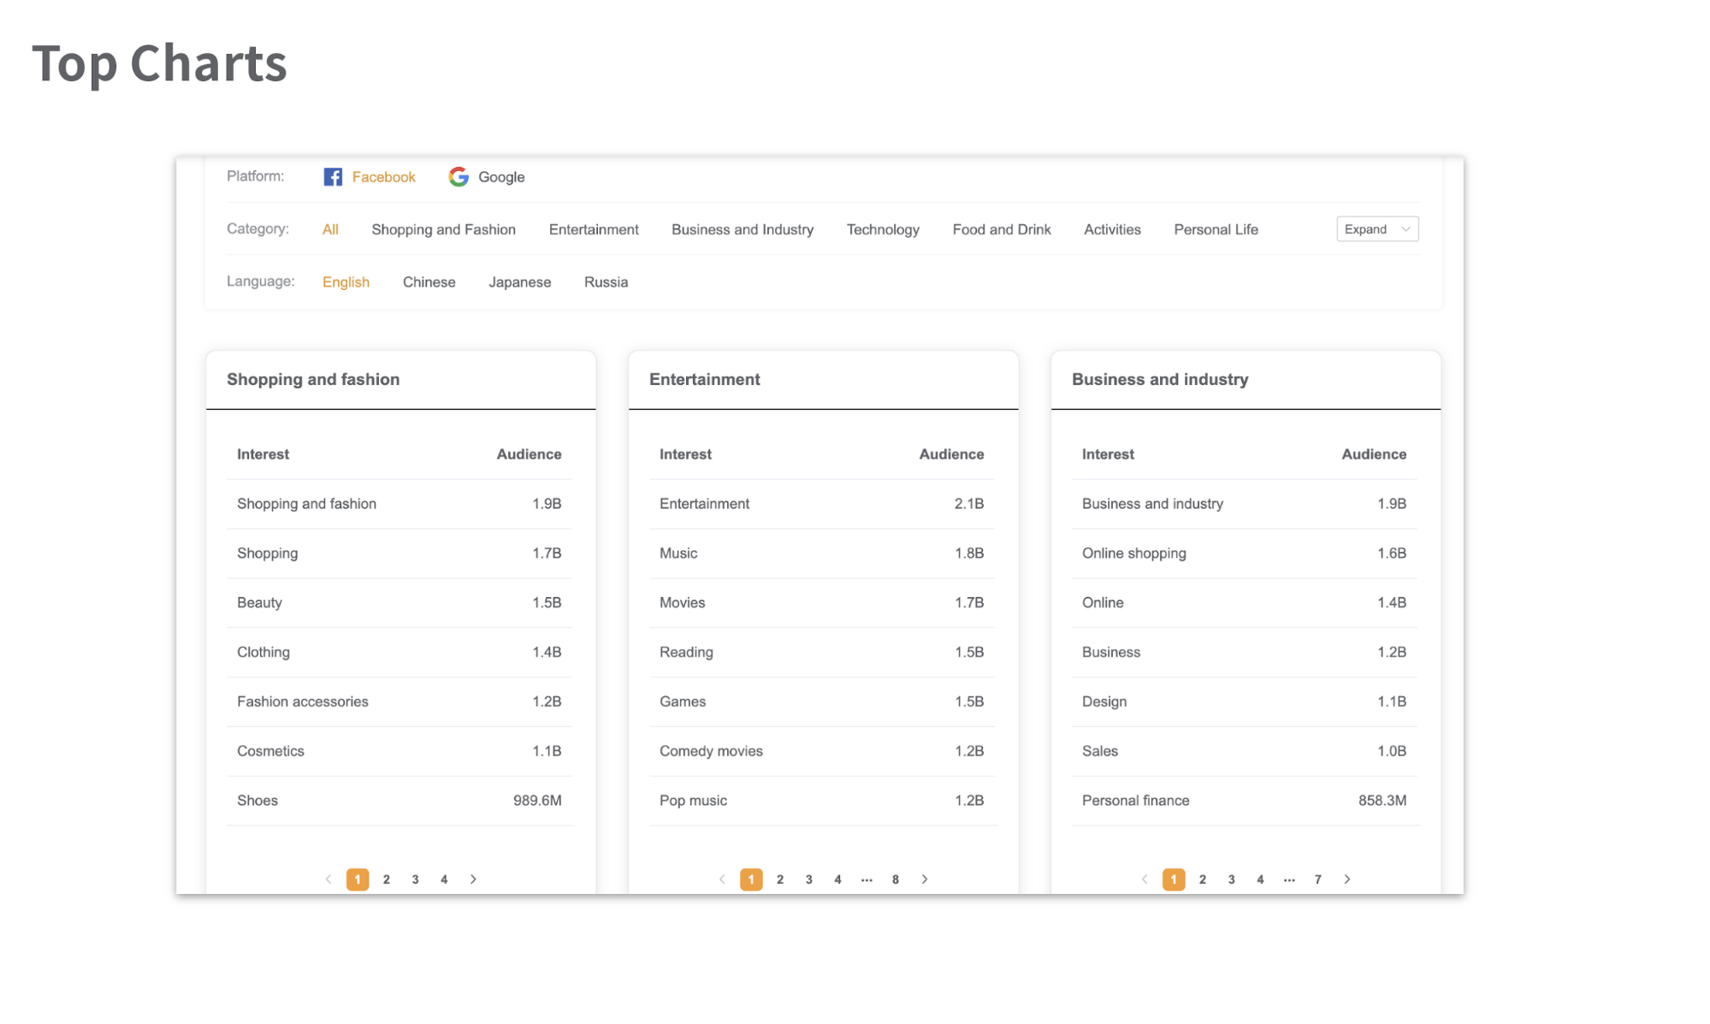Select the English language filter
Viewport: 1710px width, 1024px height.
[346, 281]
